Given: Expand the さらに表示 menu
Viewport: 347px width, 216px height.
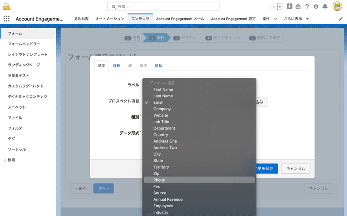Looking at the screenshot, I should tap(296, 19).
